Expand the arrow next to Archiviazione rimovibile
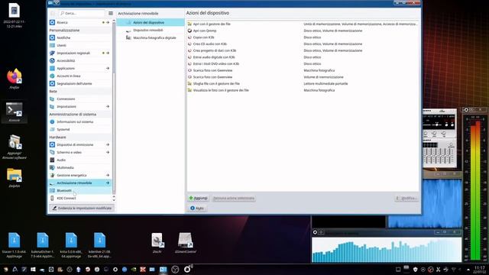 tap(108, 183)
